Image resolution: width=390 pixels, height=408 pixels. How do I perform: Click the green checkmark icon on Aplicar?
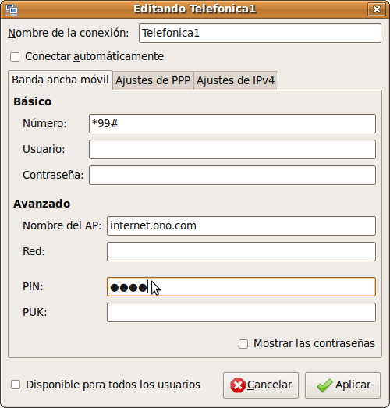(x=324, y=385)
